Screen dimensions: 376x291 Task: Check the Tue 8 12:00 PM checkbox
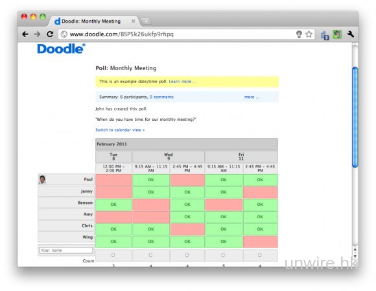pos(113,255)
